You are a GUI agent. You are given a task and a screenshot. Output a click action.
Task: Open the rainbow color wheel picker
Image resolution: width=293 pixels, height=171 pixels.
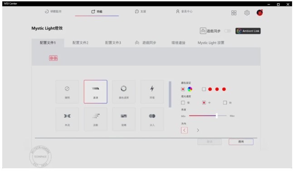[190, 89]
